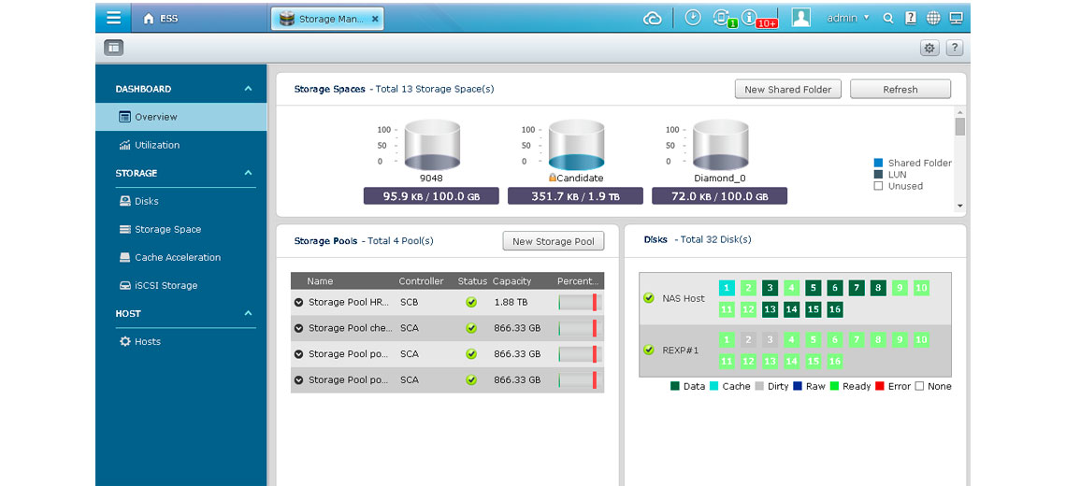
Task: Click the search magnifier icon
Action: [888, 18]
